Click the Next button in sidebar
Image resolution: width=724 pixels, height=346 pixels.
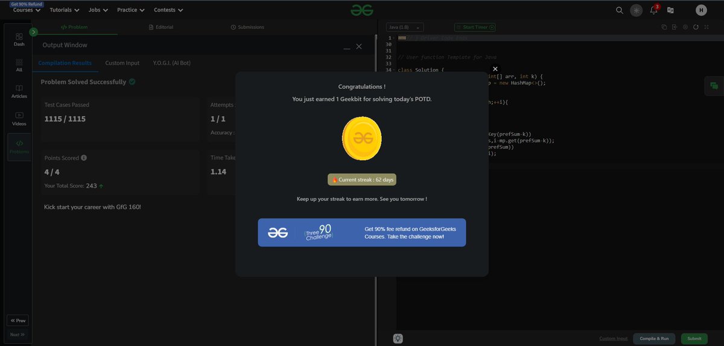click(x=18, y=335)
